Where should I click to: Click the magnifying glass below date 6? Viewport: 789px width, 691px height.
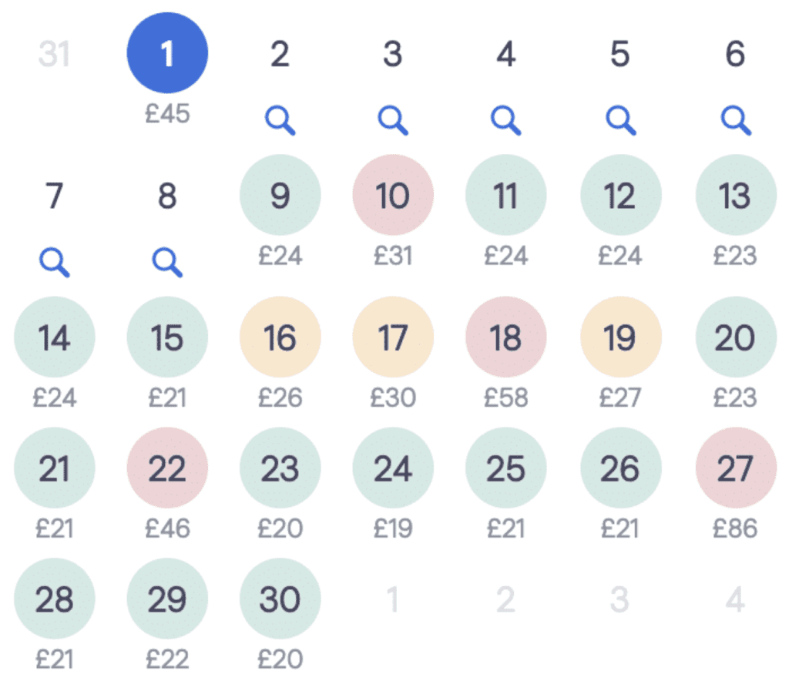pos(733,121)
